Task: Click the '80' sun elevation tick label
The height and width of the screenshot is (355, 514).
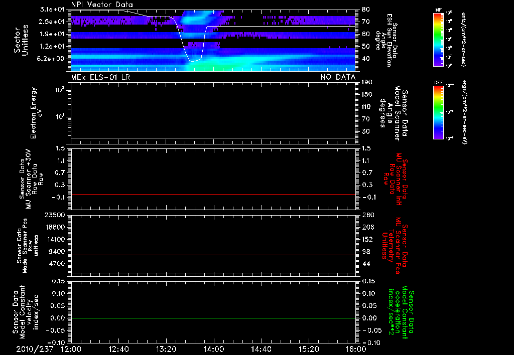Action: [365, 9]
